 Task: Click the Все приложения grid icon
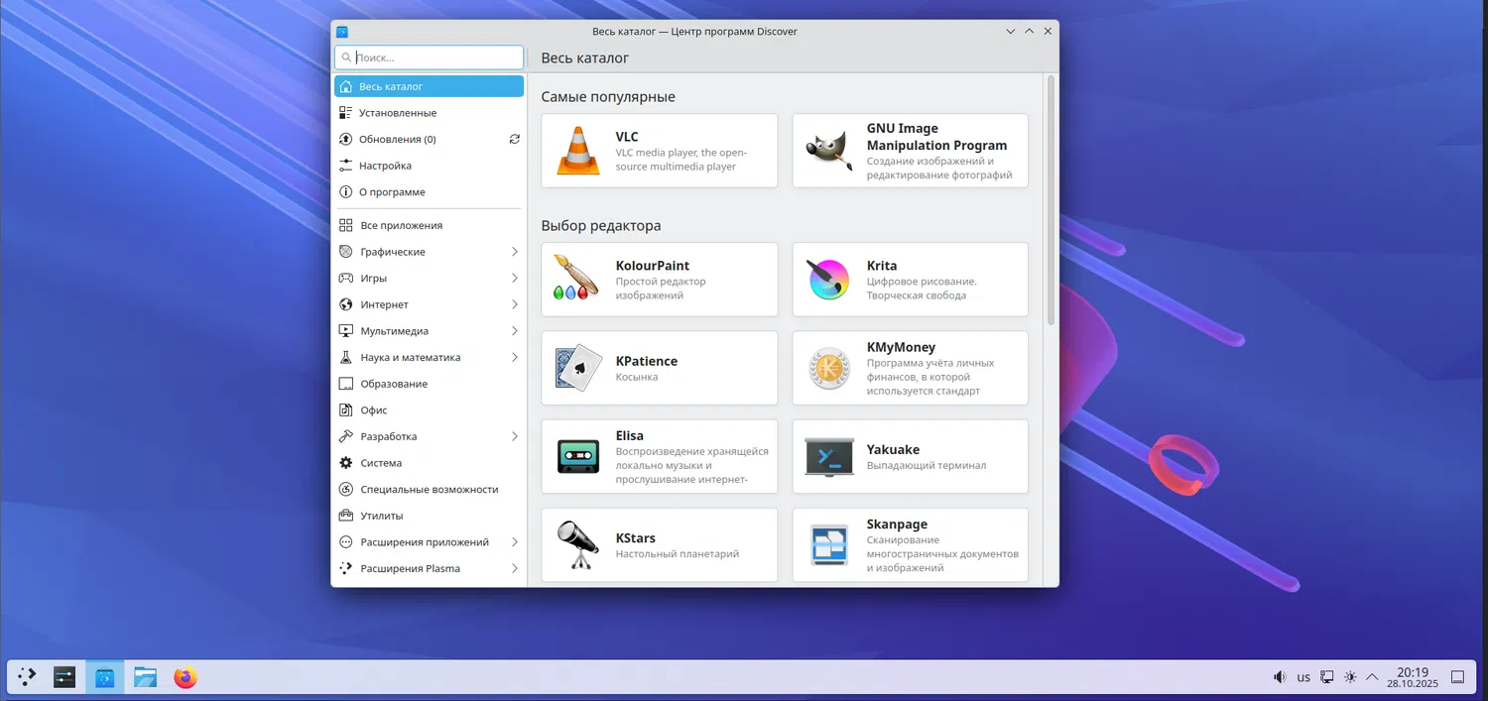click(x=345, y=225)
